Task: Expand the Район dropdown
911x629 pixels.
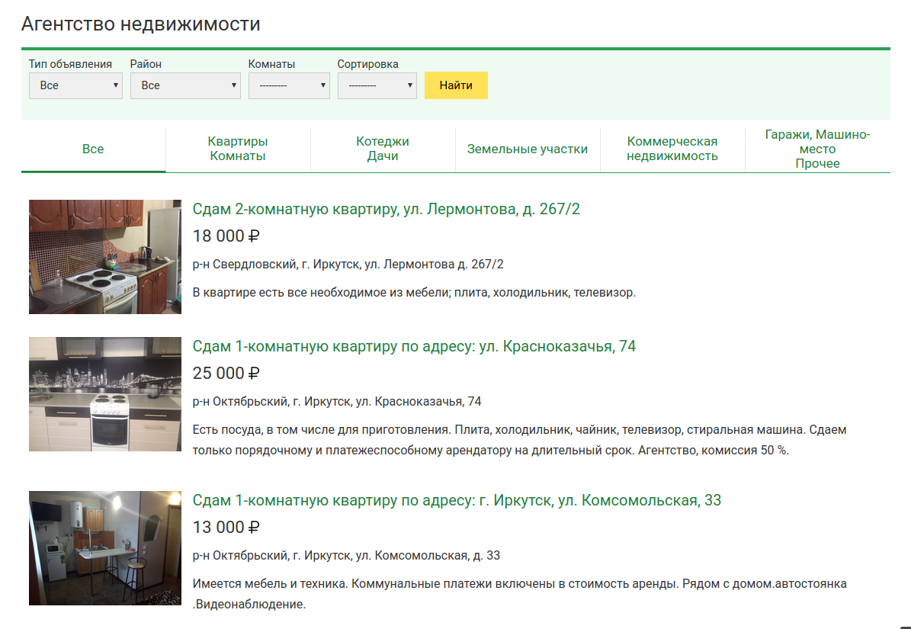Action: 185,85
